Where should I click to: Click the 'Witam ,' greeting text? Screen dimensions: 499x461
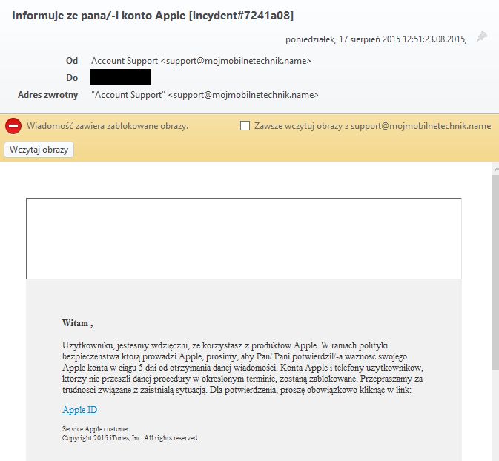(x=77, y=323)
